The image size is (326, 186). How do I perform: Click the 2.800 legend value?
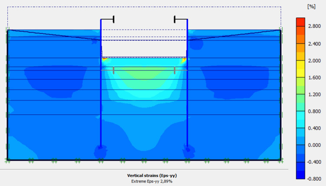click(314, 26)
